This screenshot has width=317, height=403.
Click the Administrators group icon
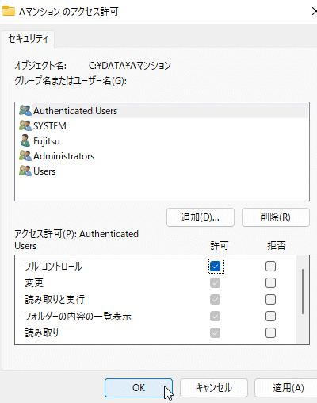click(25, 155)
